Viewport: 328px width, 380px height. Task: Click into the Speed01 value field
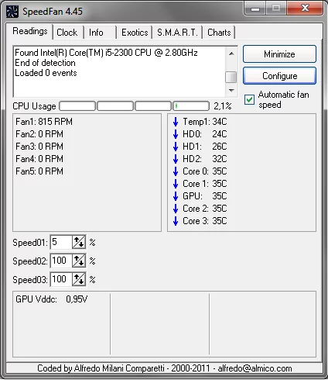pyautogui.click(x=61, y=242)
